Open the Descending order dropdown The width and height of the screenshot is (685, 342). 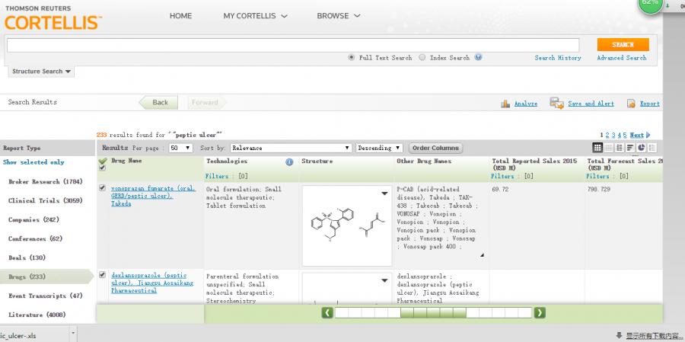379,148
